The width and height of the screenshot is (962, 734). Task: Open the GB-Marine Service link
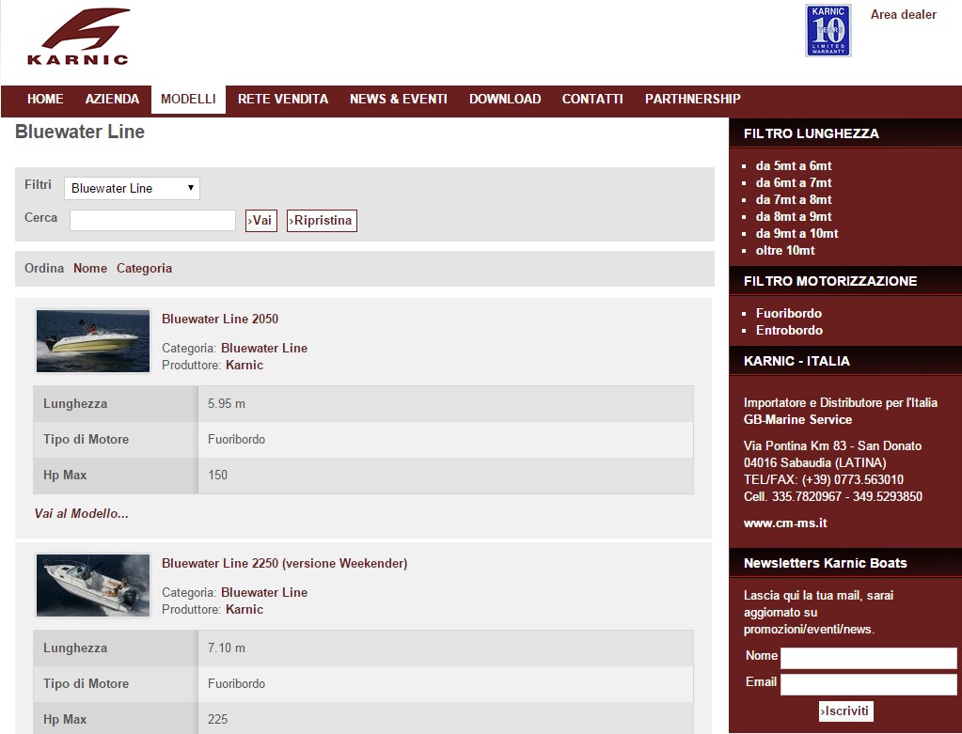[797, 420]
